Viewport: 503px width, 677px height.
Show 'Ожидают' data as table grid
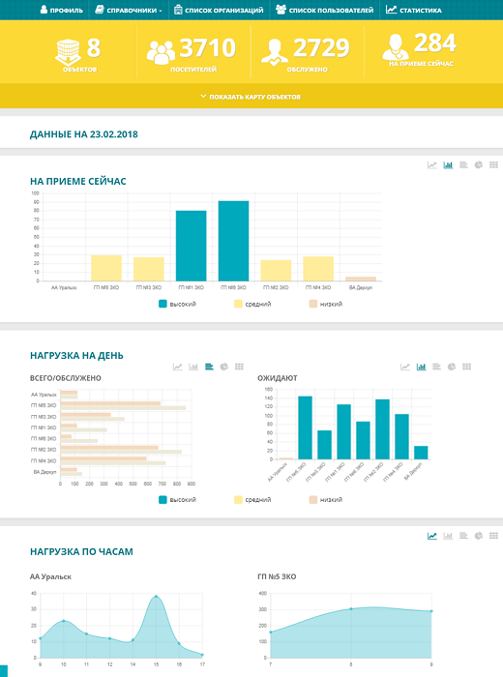click(x=467, y=367)
